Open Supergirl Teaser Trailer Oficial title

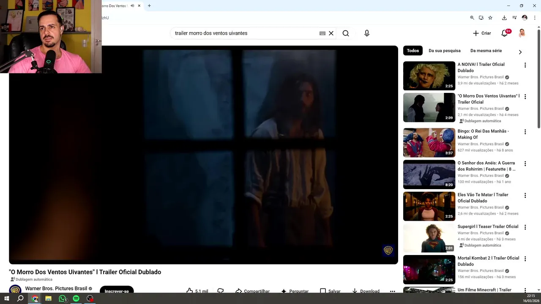(488, 227)
